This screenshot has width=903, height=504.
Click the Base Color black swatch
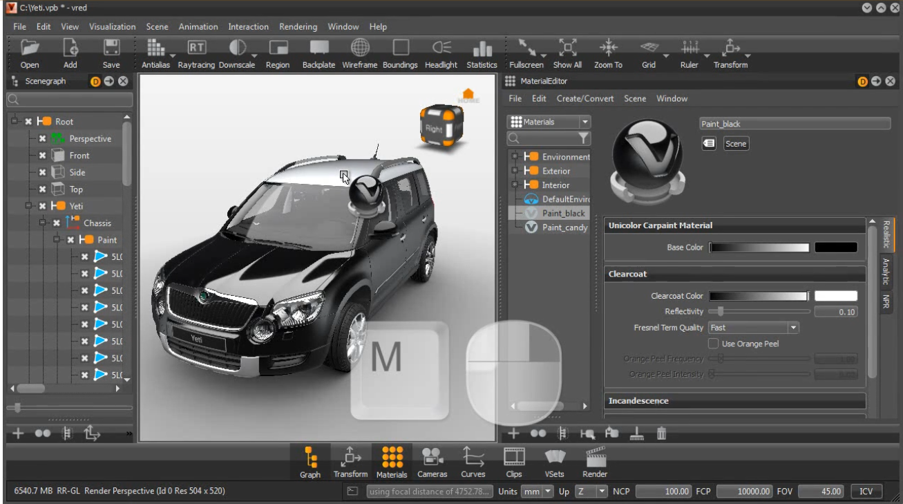click(836, 248)
